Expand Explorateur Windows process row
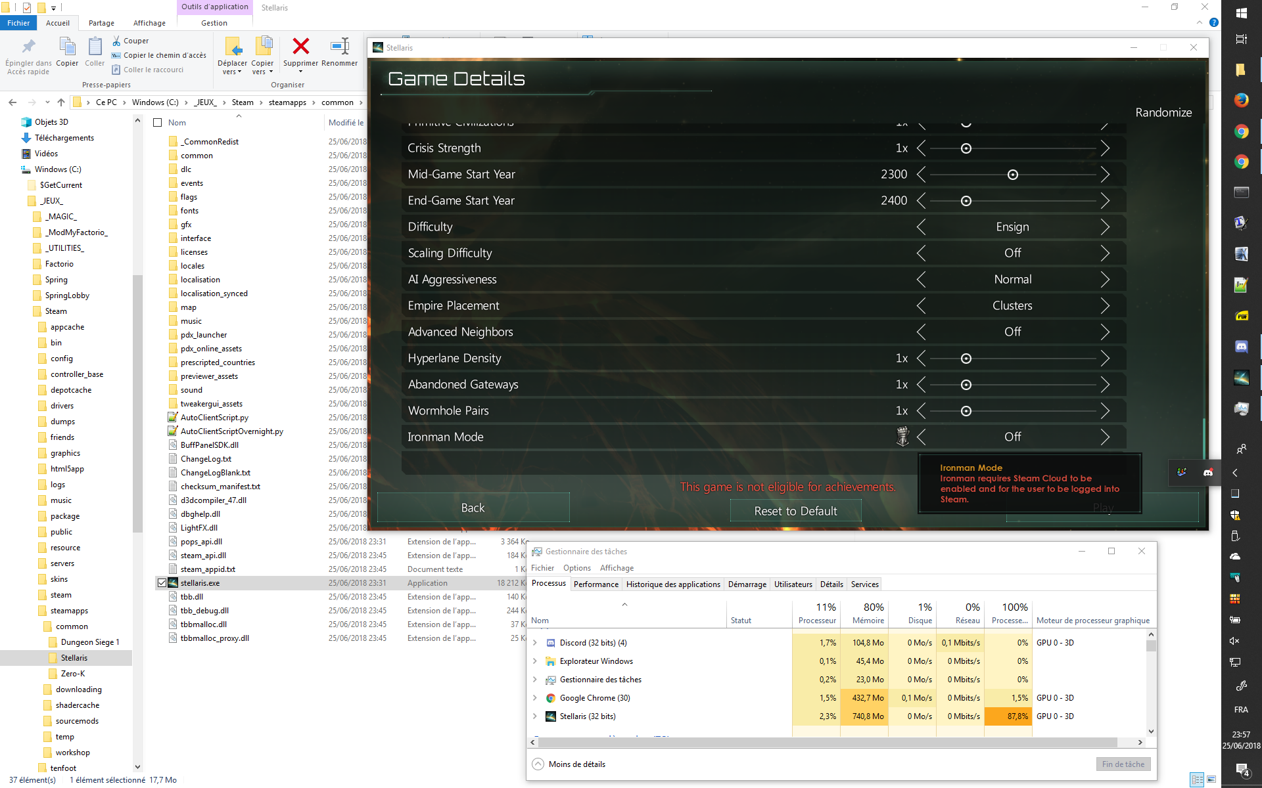 [535, 661]
